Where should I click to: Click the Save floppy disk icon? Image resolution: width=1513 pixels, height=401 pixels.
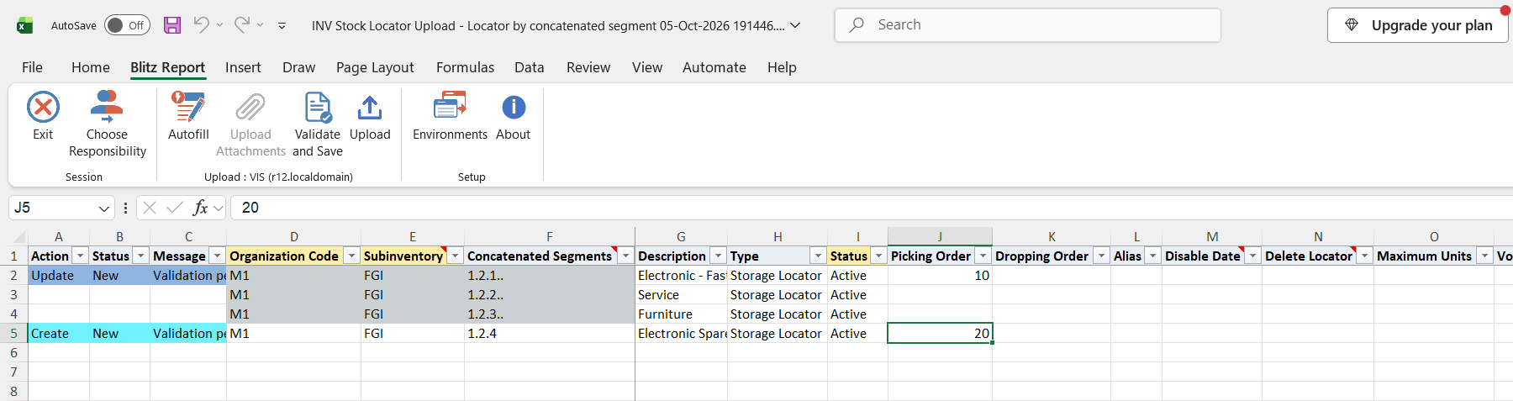[172, 25]
